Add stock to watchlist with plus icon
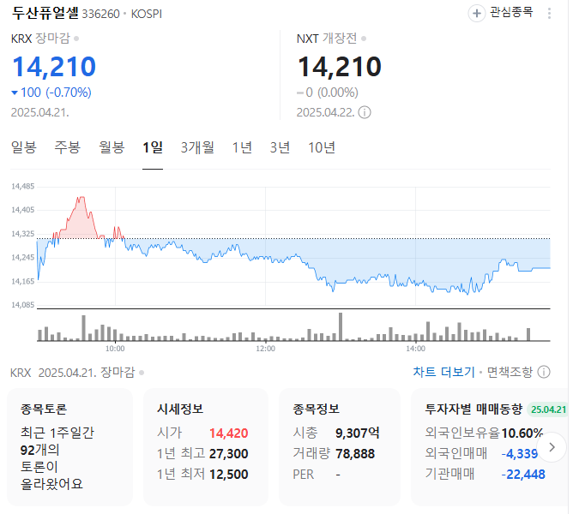The width and height of the screenshot is (573, 514). 477,14
